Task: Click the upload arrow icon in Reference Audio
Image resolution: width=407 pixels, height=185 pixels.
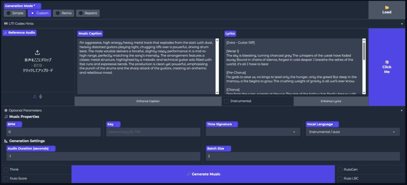Action: tap(37, 52)
